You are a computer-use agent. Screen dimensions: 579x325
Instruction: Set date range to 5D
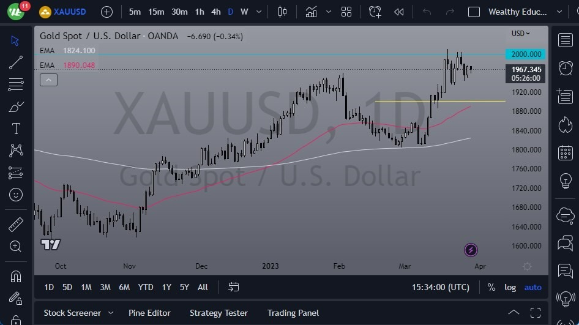pyautogui.click(x=67, y=287)
